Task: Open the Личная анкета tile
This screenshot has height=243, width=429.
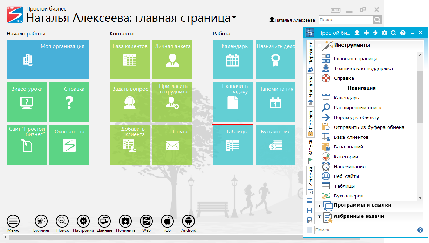Action: [x=172, y=60]
